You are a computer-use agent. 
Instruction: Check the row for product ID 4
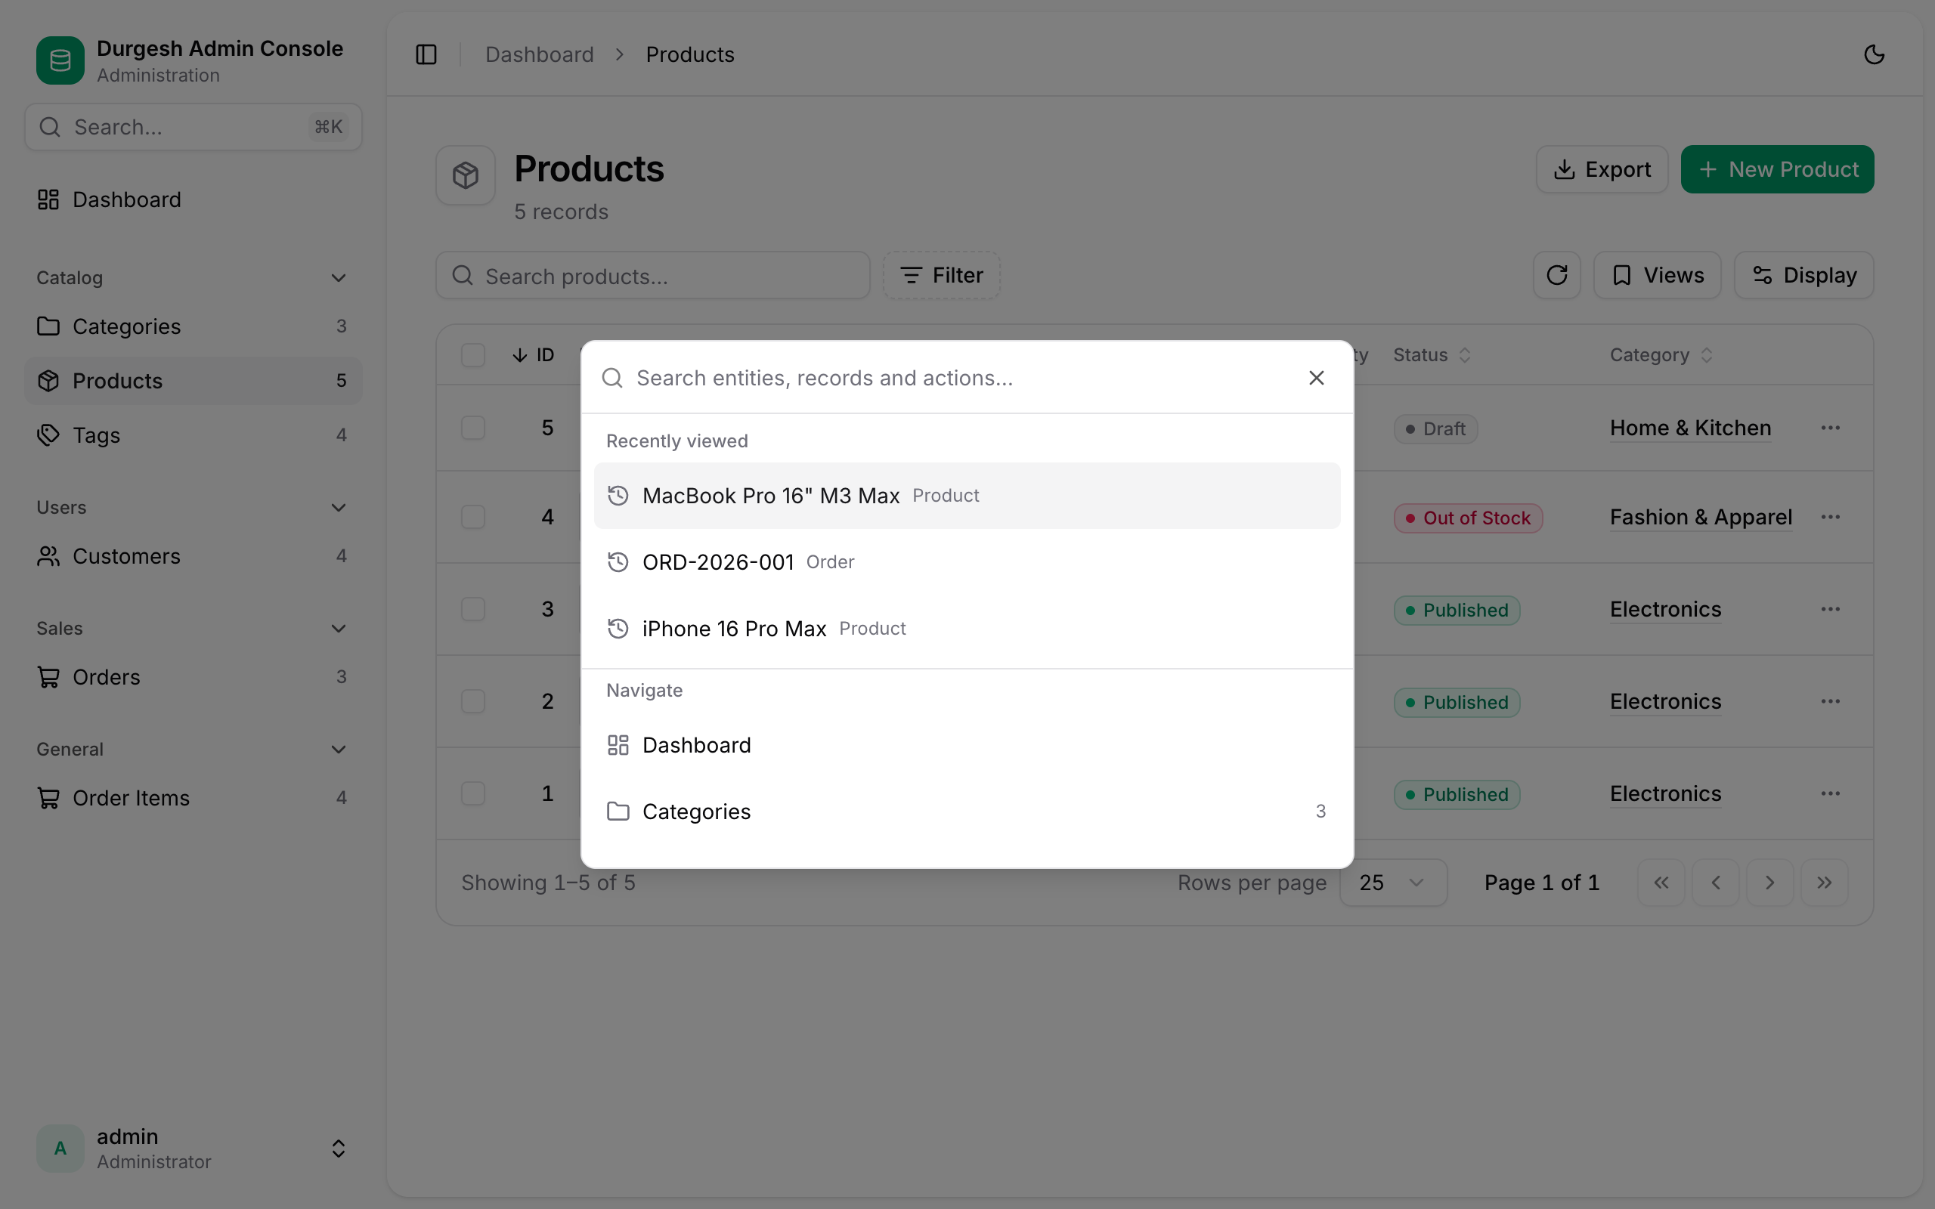coord(473,518)
